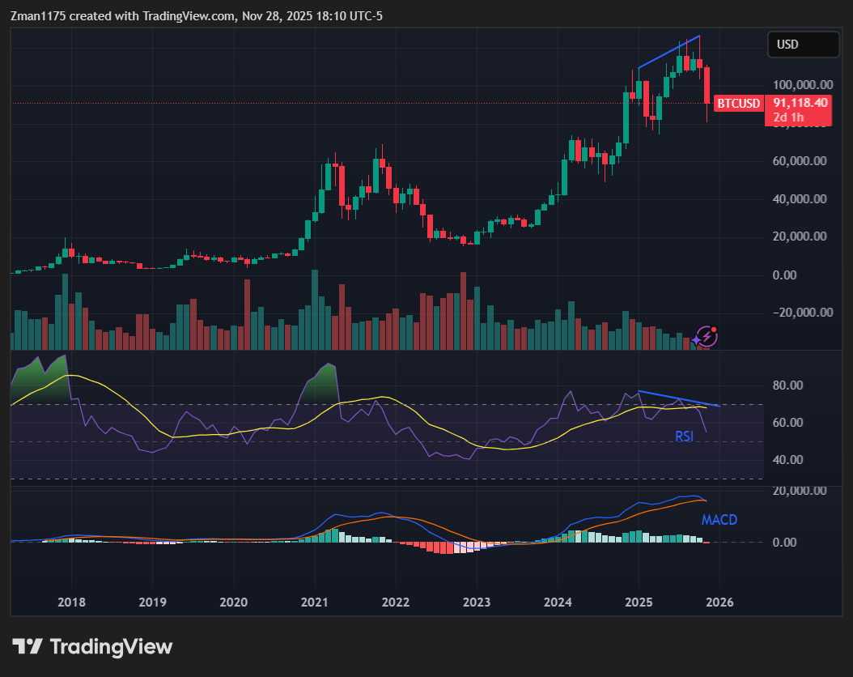Click the blue RSI label

pos(685,436)
